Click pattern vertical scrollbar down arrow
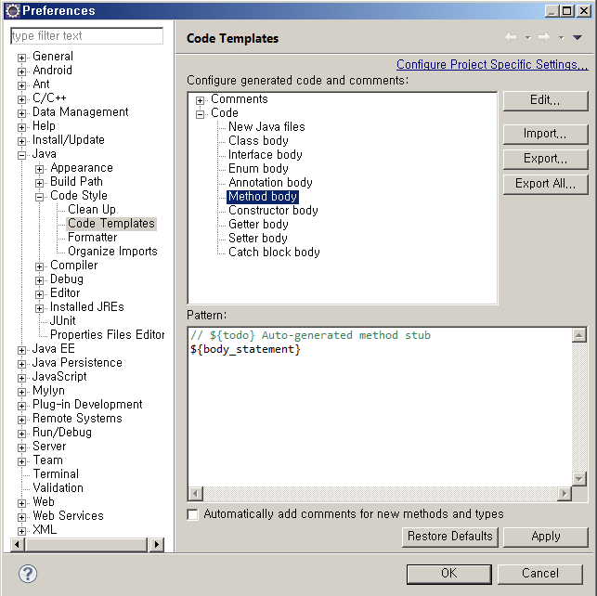Screen dimensions: 597x596 point(579,479)
